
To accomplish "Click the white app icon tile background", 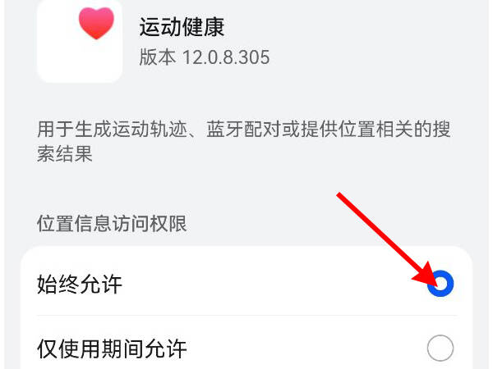I will pos(80,41).
